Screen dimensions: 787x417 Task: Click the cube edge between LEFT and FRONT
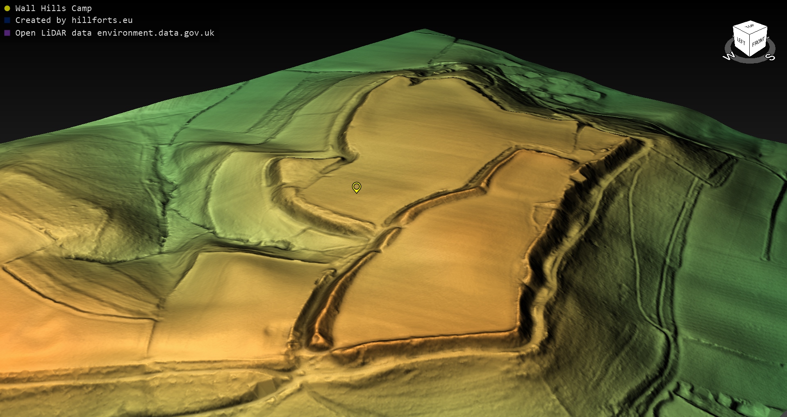coord(750,45)
